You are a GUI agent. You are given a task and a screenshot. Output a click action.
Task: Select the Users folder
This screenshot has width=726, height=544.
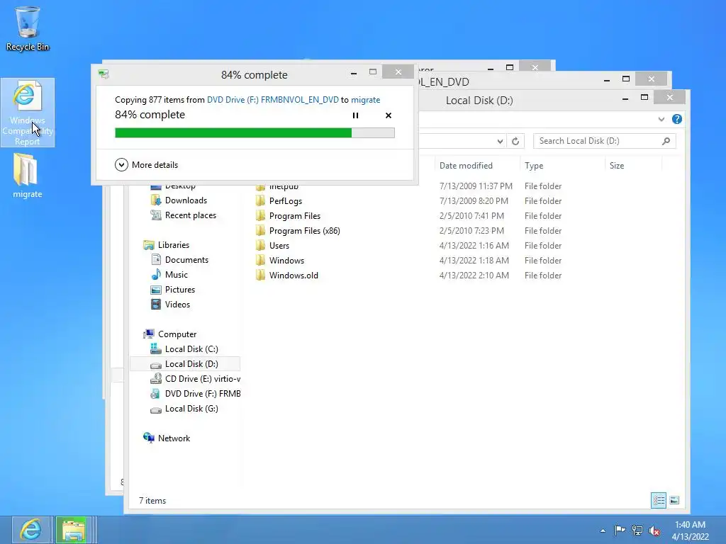pos(279,245)
